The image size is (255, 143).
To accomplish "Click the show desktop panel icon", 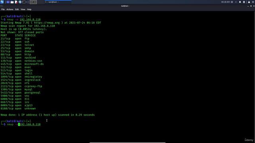I will [8, 2].
